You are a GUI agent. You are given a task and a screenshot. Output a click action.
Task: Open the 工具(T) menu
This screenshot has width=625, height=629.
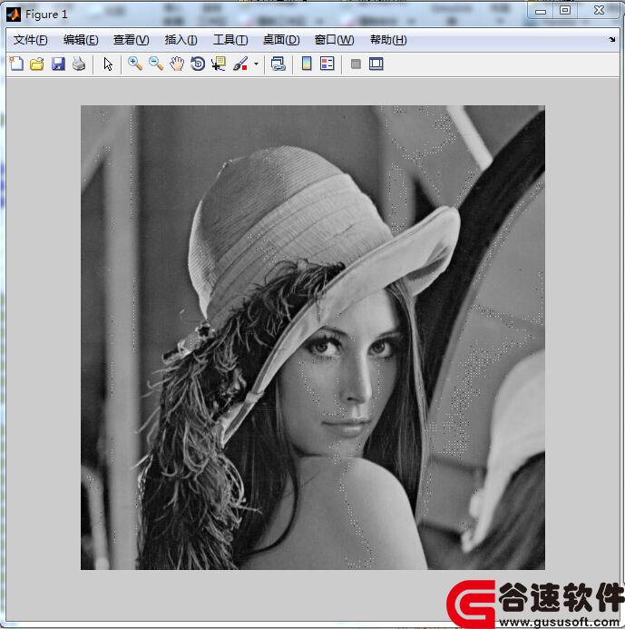(230, 40)
